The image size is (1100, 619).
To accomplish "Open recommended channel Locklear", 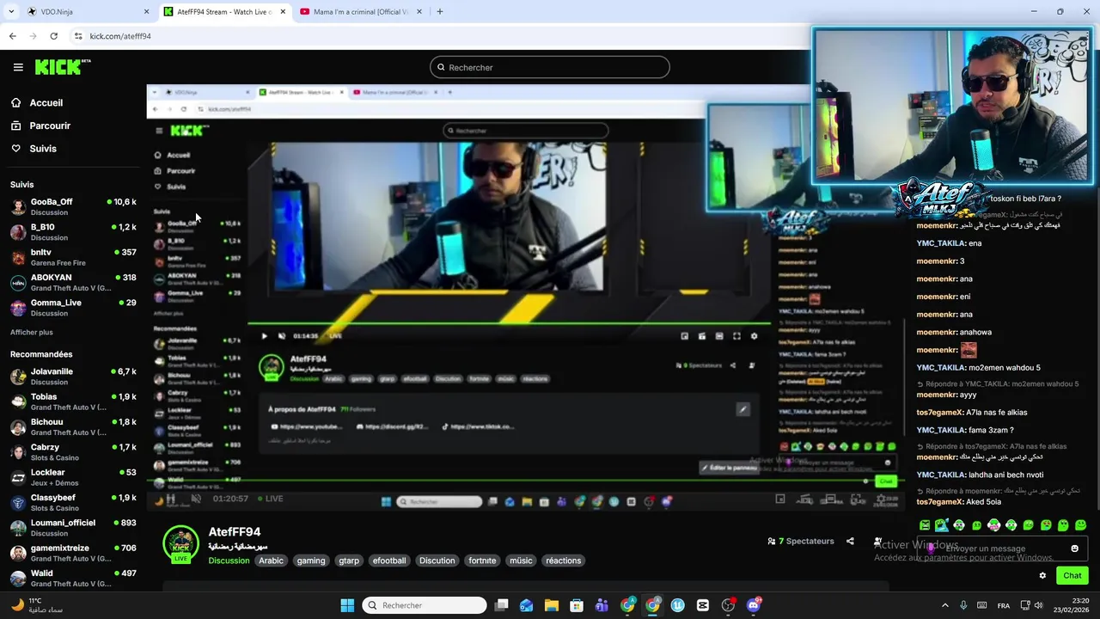I will pos(73,477).
